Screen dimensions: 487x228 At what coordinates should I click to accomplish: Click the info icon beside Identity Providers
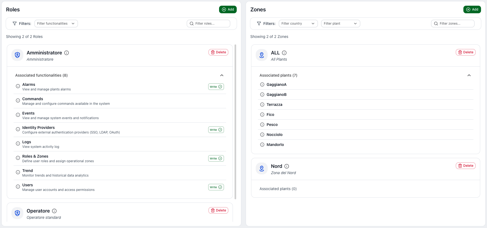click(x=18, y=129)
